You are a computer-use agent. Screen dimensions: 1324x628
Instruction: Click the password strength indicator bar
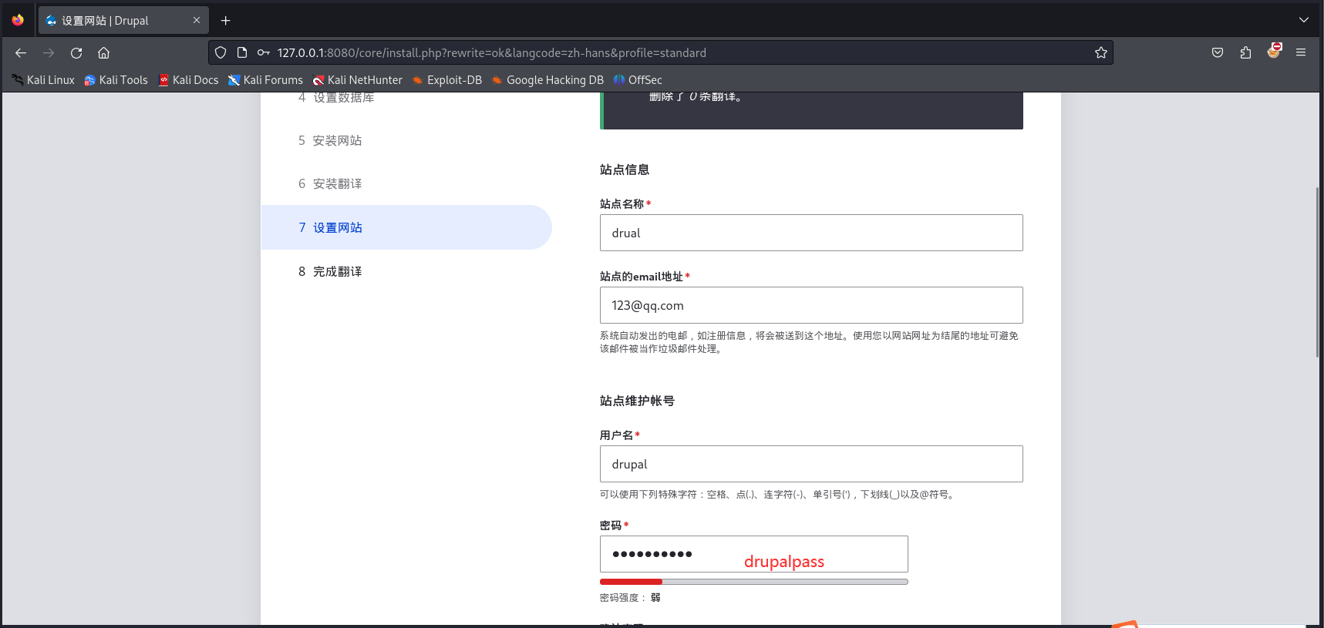(754, 582)
